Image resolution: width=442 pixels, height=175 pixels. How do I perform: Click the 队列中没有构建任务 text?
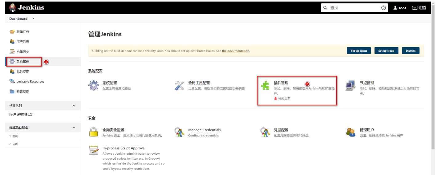(21, 114)
